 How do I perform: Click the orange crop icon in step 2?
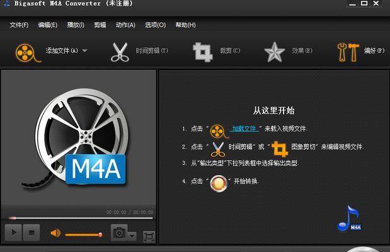tap(280, 149)
